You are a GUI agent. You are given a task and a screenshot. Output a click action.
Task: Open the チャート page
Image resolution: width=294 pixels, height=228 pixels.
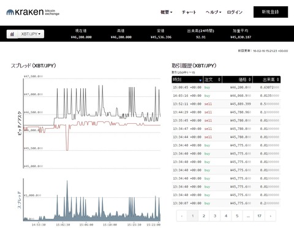tap(189, 12)
